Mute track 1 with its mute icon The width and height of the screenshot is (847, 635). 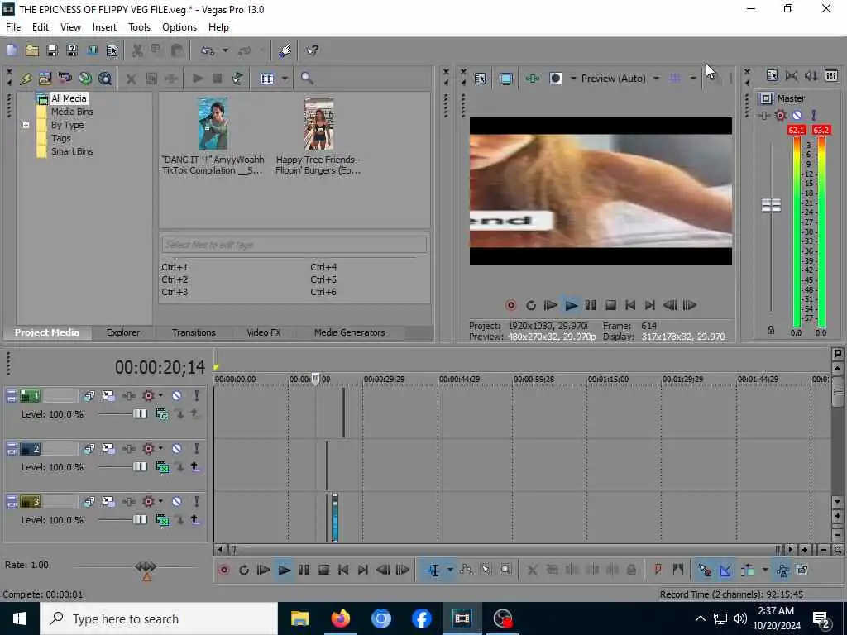177,396
